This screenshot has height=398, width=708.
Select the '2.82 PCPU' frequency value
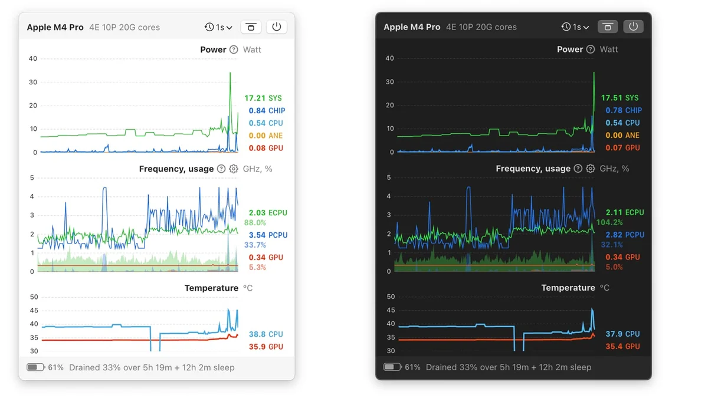pyautogui.click(x=625, y=235)
